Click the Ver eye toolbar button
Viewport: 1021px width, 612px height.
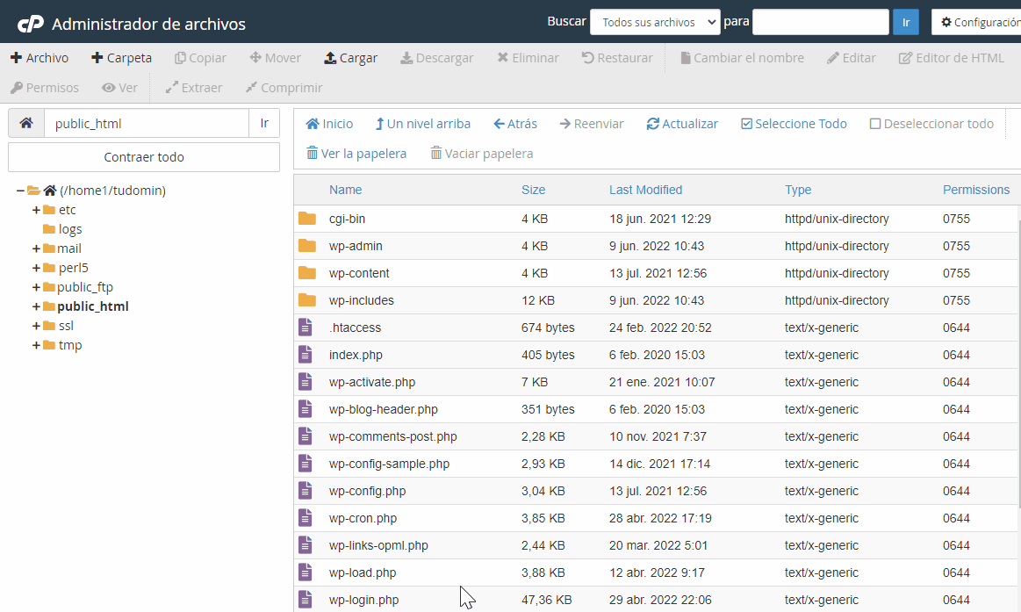(119, 88)
